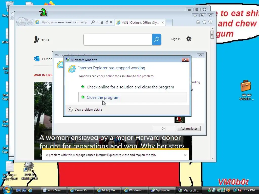Click the network tray icon

point(235,190)
